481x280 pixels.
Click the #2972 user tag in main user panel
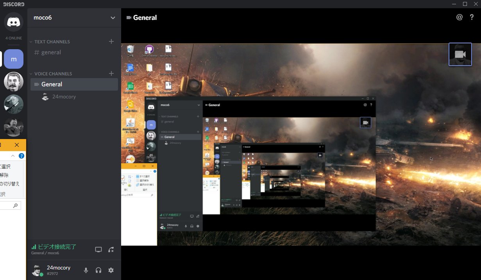click(52, 274)
